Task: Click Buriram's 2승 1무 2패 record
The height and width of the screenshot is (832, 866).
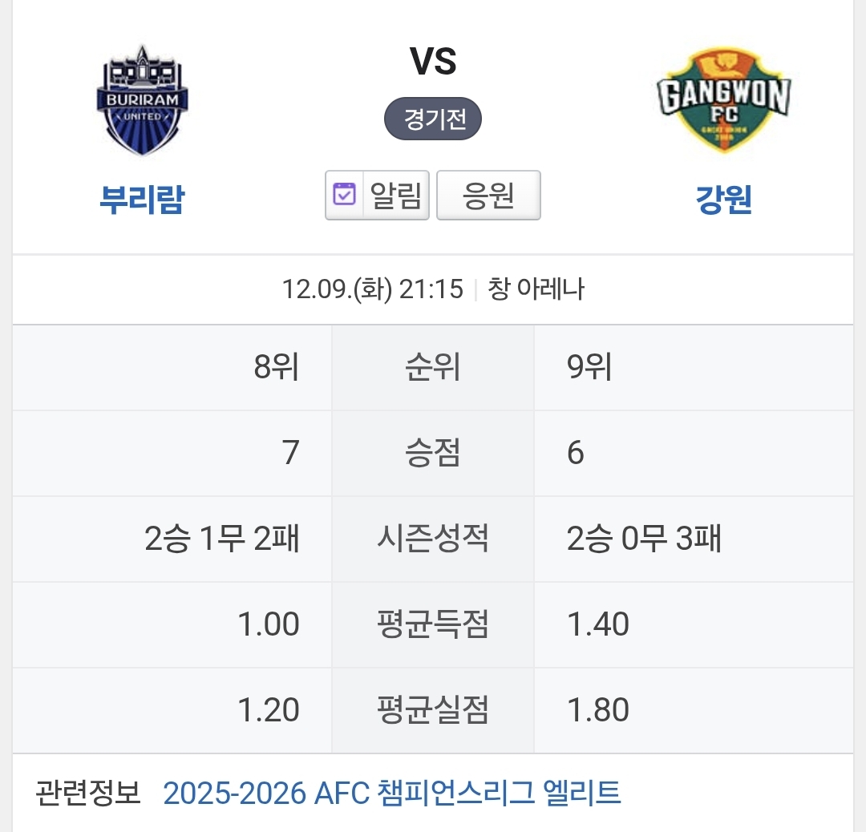Action: click(x=222, y=539)
